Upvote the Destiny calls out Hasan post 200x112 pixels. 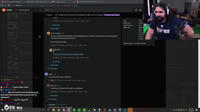pyautogui.click(x=46, y=15)
